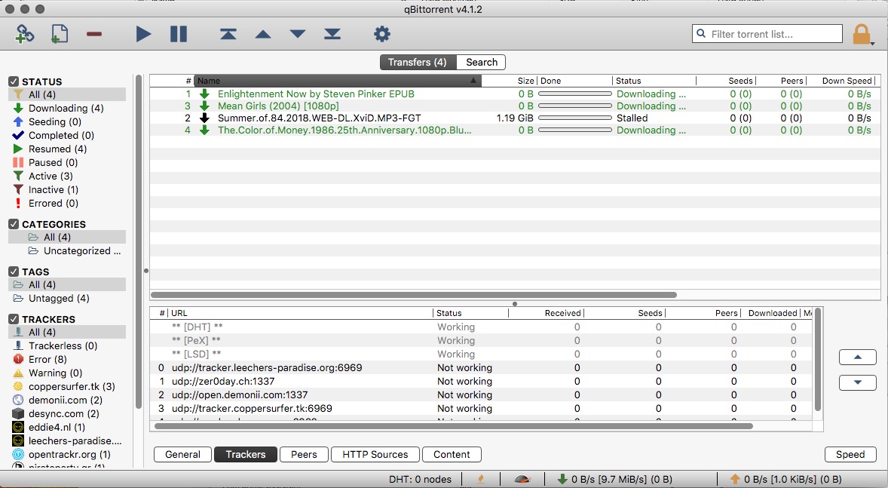Sort torrents by the Name column header
888x488 pixels.
pyautogui.click(x=338, y=81)
